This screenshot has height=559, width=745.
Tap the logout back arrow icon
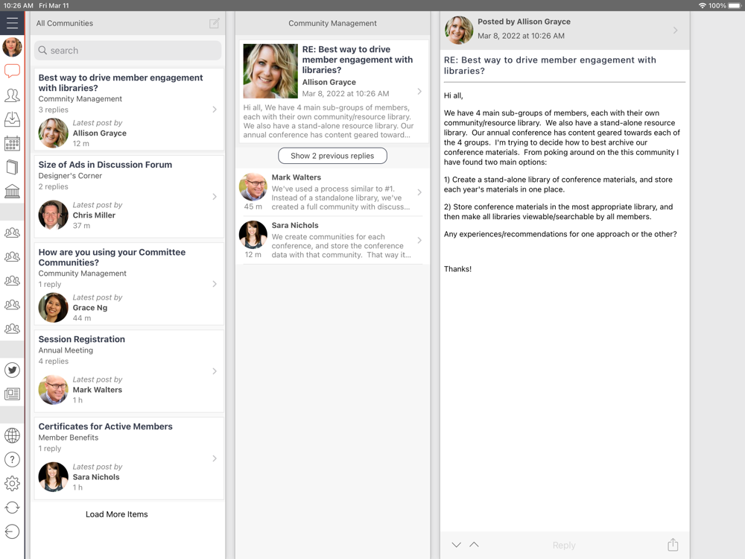(x=12, y=531)
